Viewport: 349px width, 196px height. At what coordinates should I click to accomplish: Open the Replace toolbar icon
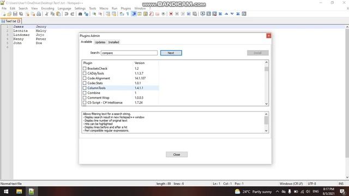86,14
